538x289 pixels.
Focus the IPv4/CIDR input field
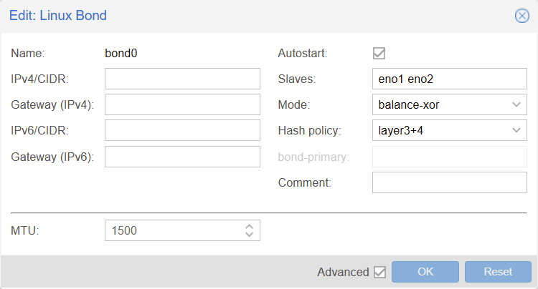pyautogui.click(x=182, y=79)
